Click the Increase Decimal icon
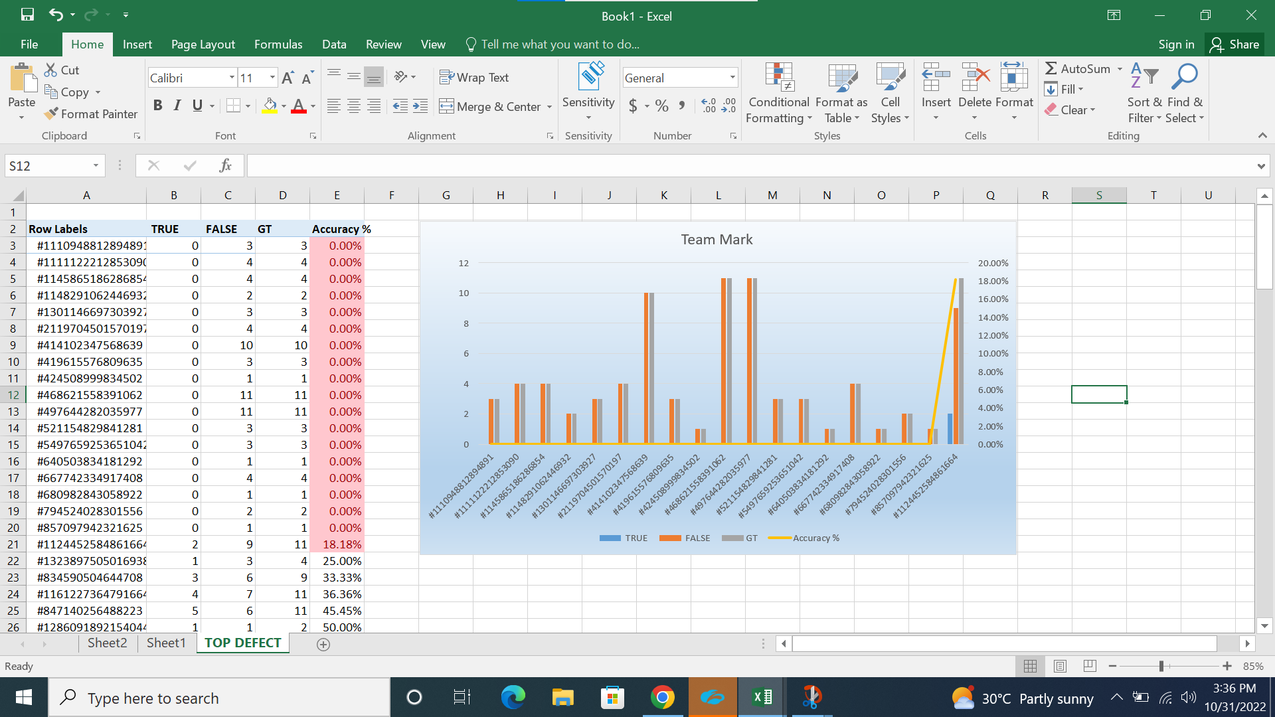 pyautogui.click(x=709, y=106)
